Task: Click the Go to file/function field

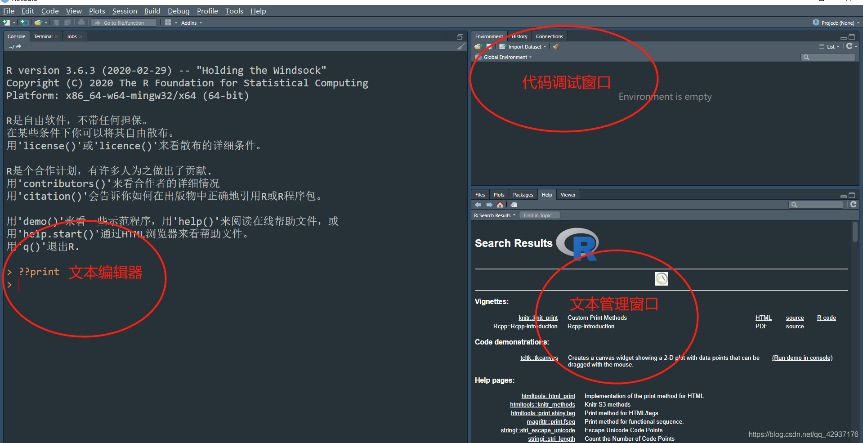Action: [x=125, y=23]
